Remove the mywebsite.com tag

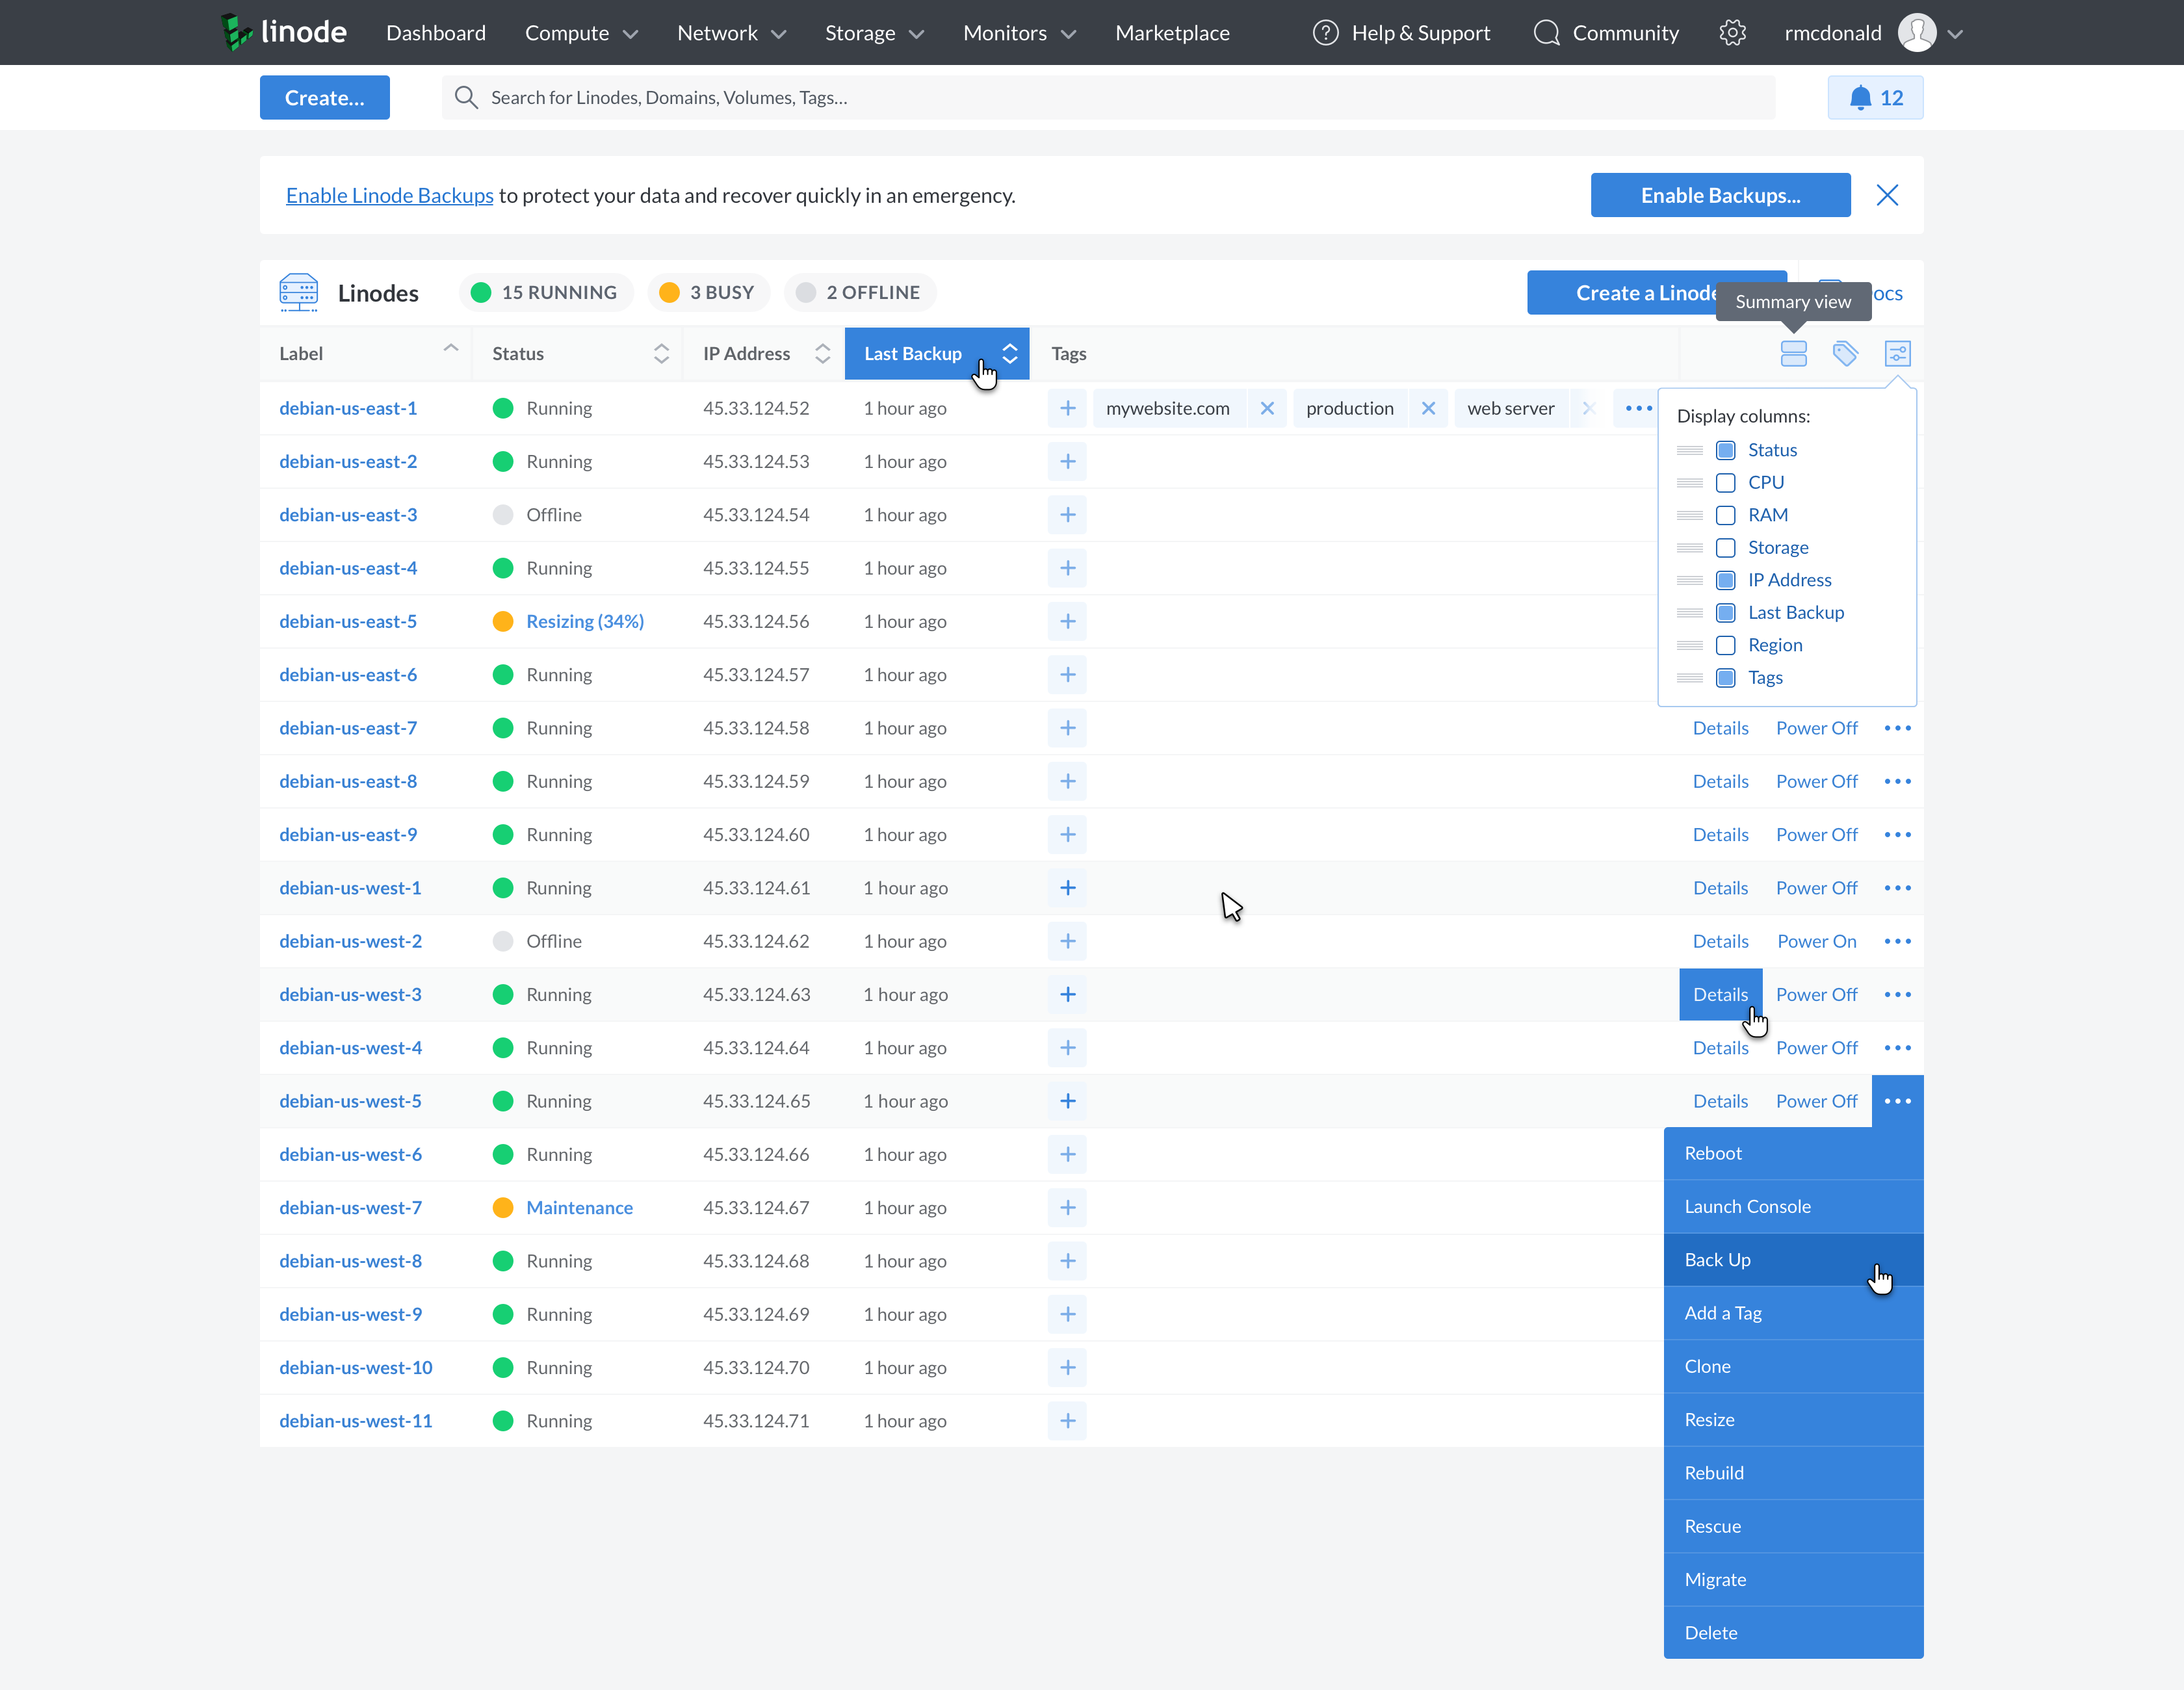pyautogui.click(x=1267, y=408)
